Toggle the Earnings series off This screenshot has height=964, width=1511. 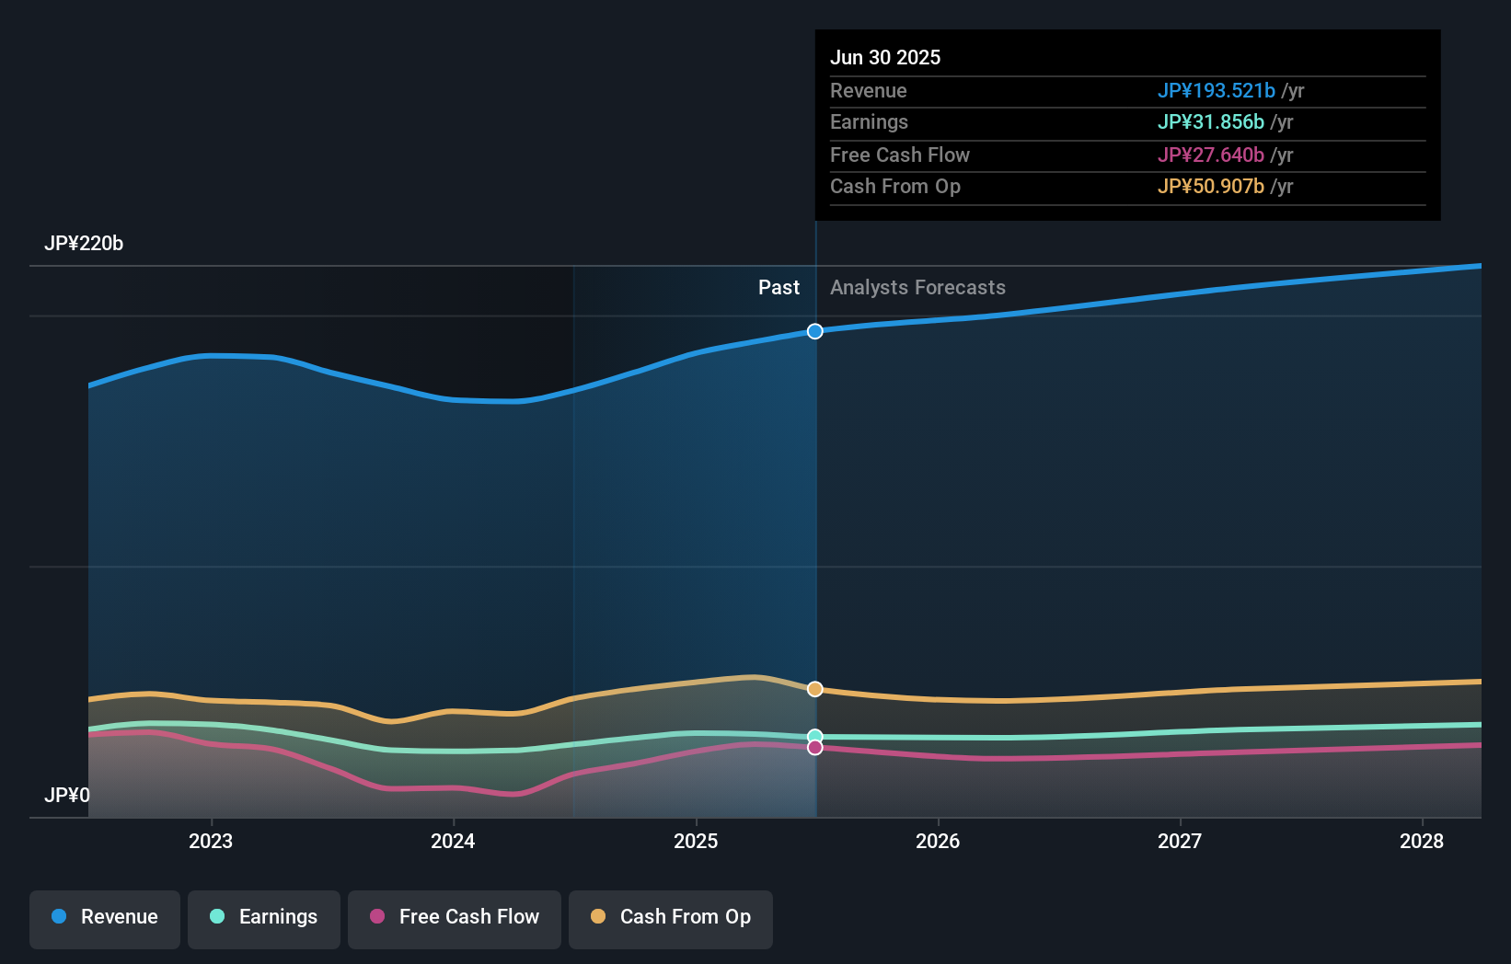264,917
